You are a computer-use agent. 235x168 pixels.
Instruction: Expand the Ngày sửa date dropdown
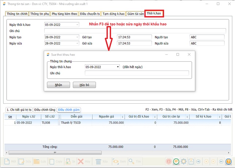pos(77,43)
